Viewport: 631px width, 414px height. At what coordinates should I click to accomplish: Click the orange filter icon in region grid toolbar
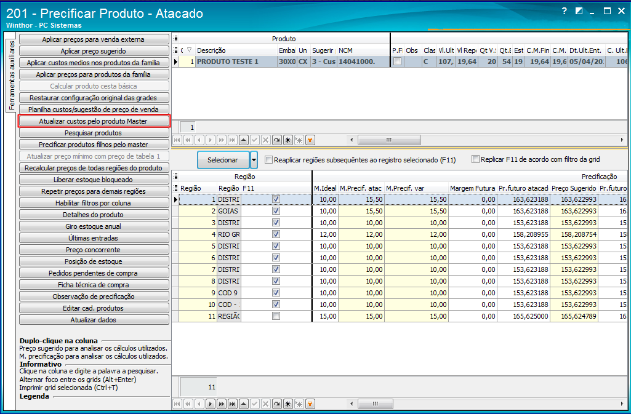(310, 404)
